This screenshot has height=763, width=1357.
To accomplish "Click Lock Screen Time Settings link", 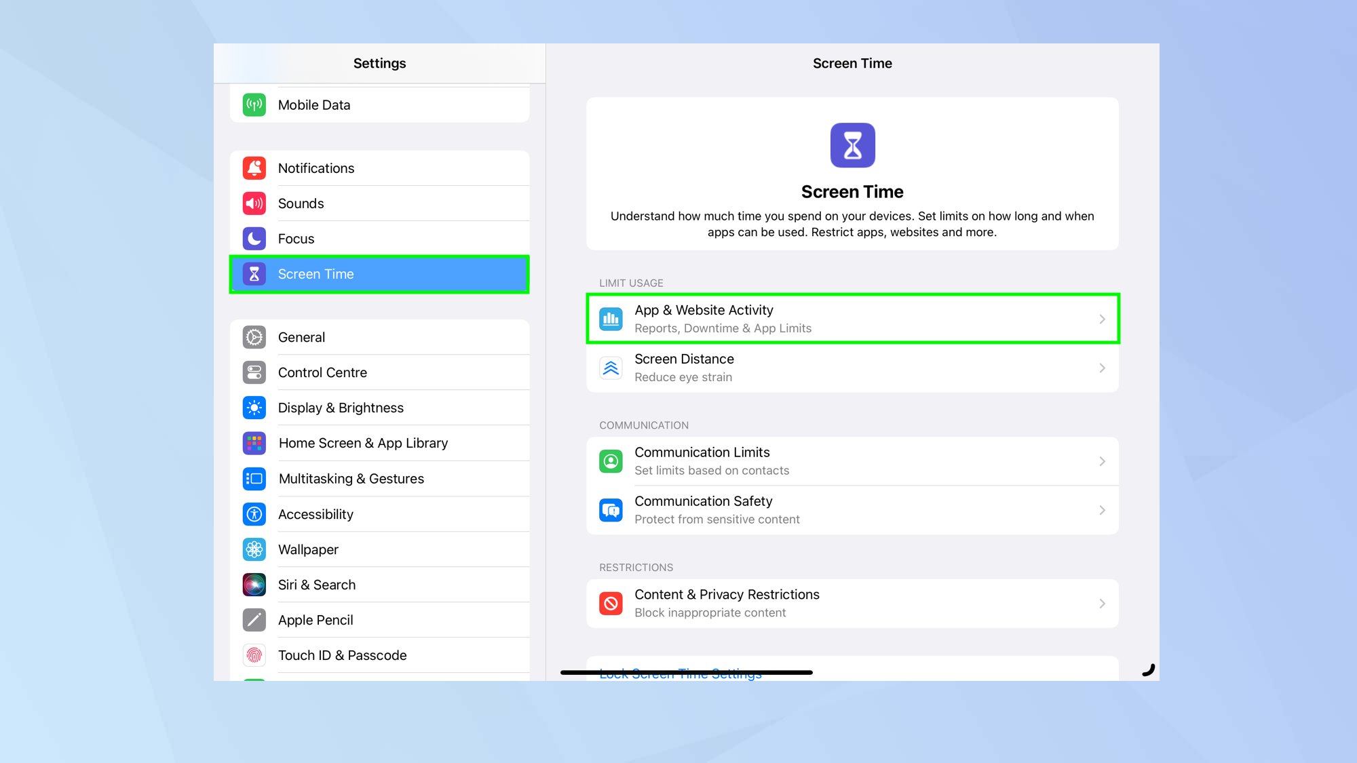I will (x=681, y=673).
